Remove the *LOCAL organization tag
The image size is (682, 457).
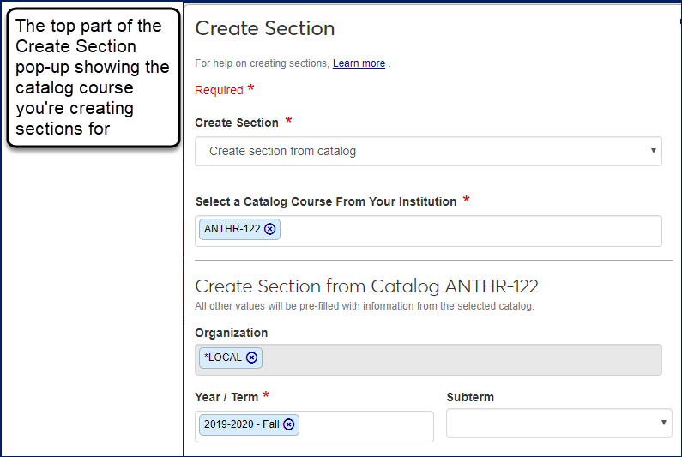[x=251, y=358]
